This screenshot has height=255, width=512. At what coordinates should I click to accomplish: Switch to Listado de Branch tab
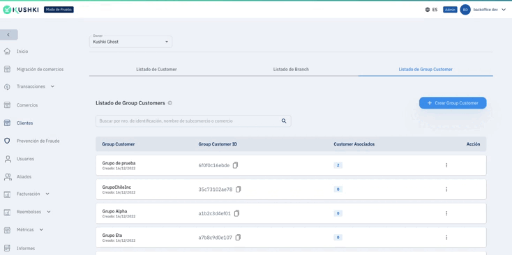coord(291,70)
